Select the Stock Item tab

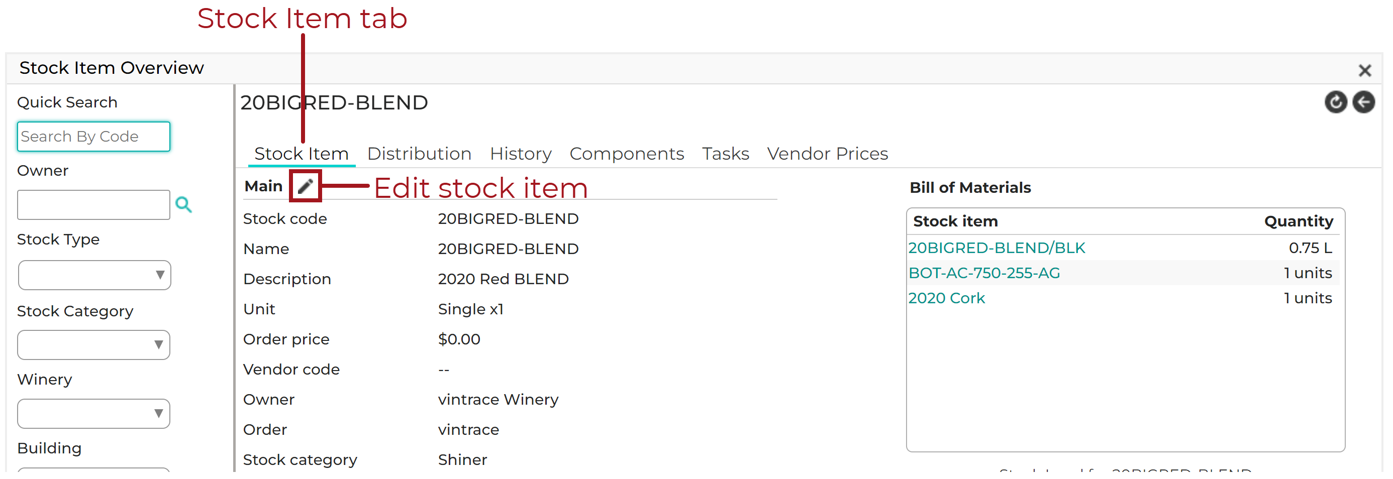(301, 153)
